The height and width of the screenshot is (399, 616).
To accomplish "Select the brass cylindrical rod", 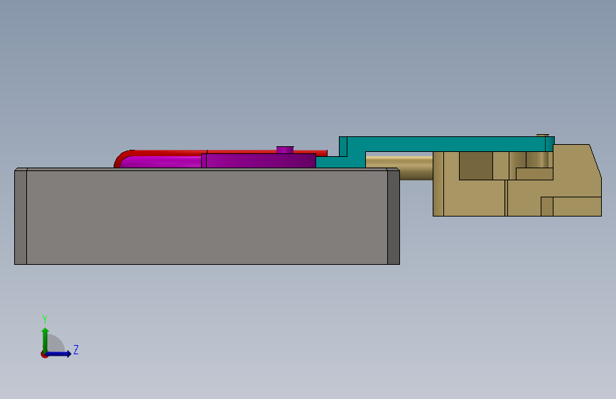I will click(x=399, y=168).
